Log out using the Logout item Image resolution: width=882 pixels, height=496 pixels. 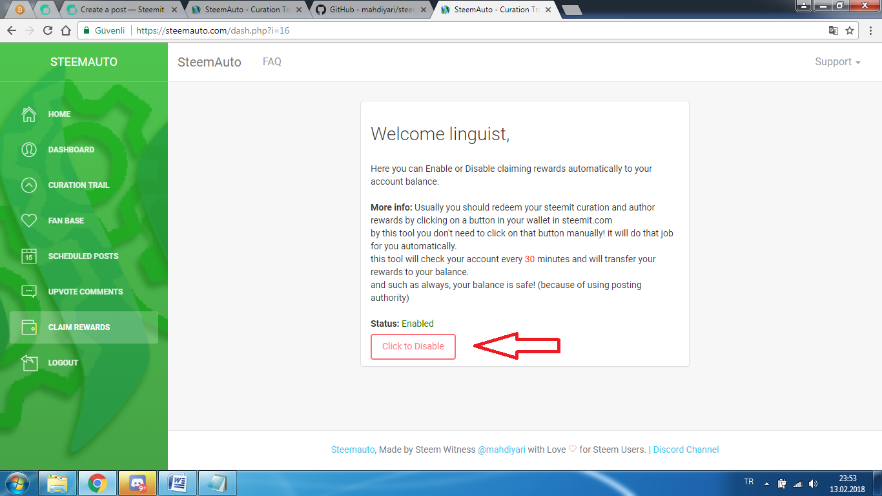click(x=84, y=363)
